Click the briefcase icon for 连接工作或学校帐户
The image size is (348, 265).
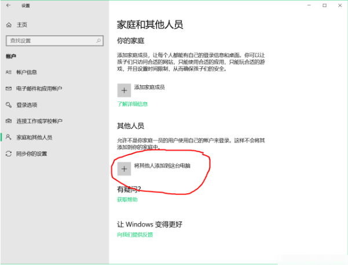[8, 121]
